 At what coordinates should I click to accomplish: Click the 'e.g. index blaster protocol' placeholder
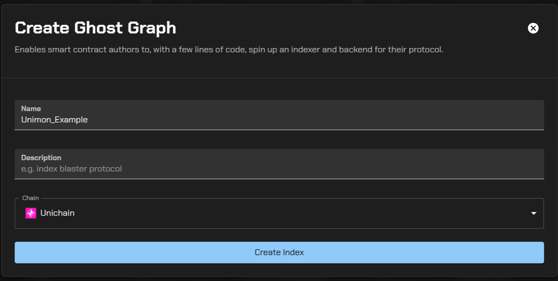71,169
